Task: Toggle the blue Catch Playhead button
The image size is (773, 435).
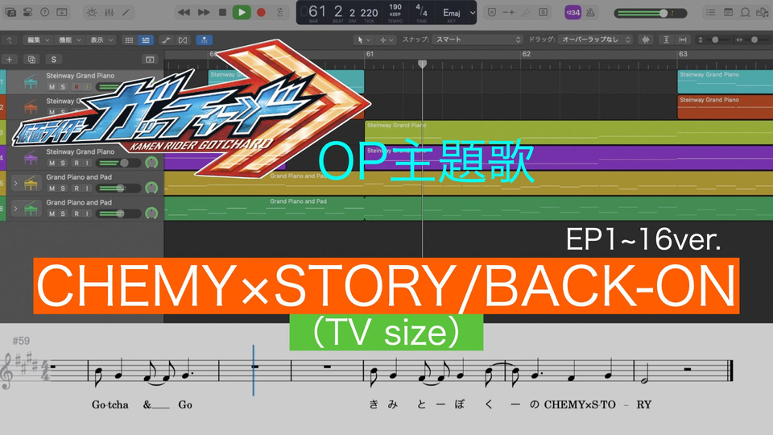Action: point(204,40)
